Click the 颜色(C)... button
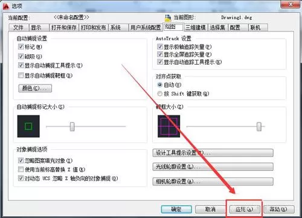 (x=35, y=88)
